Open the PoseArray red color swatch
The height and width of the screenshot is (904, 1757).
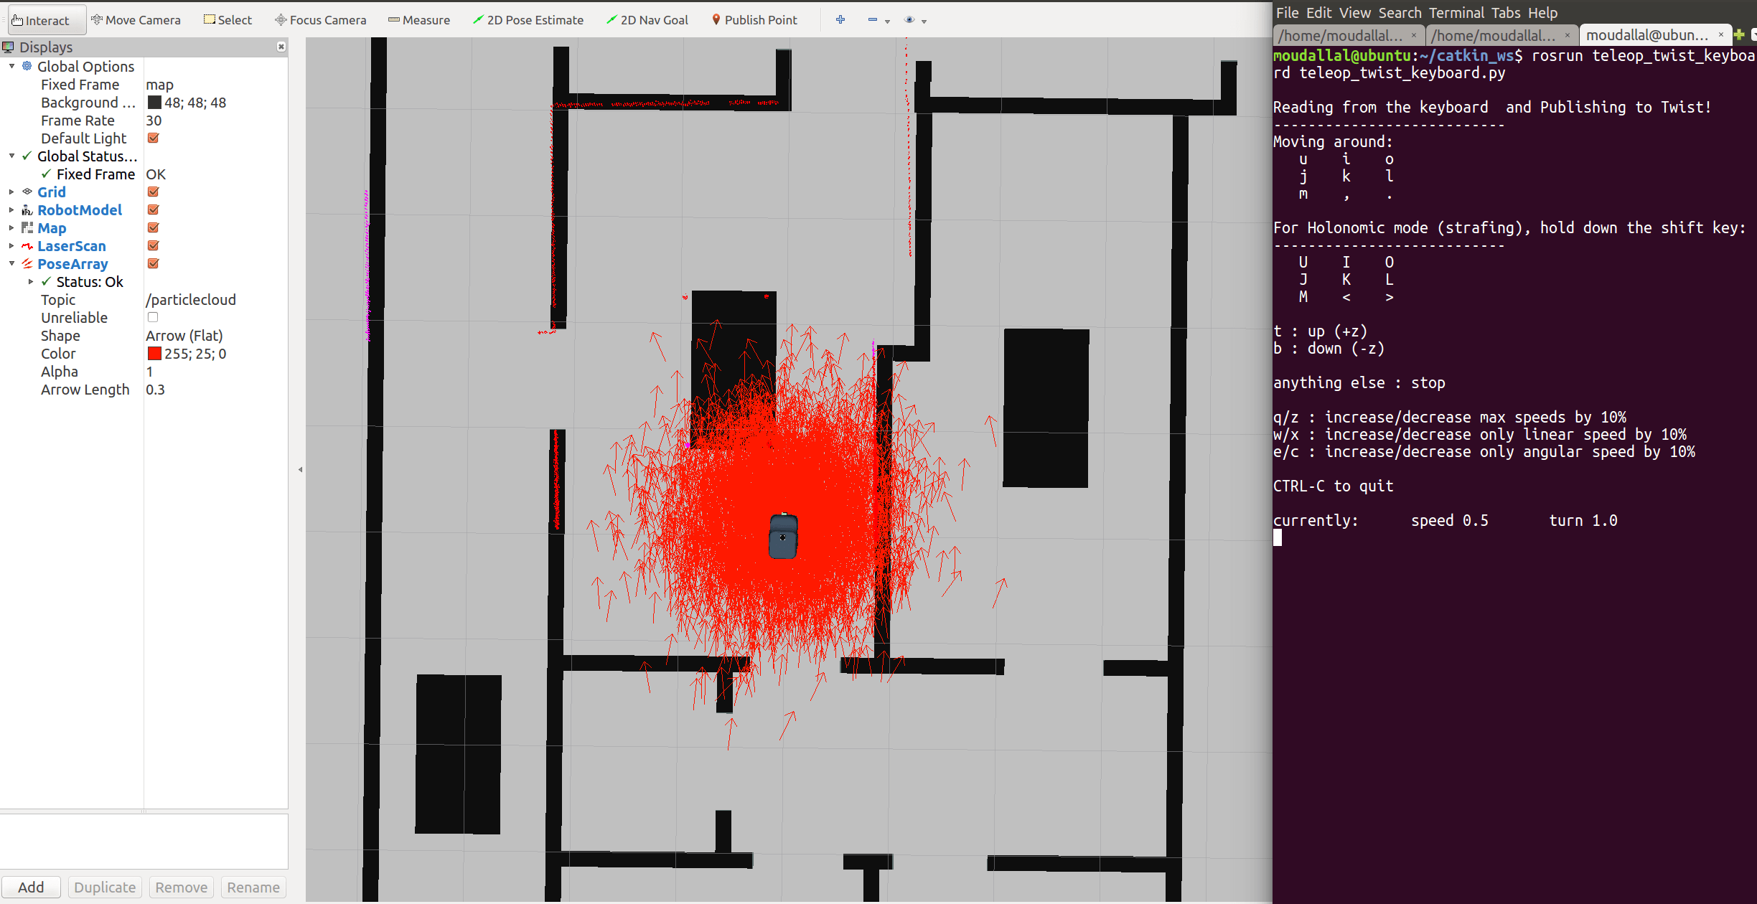[154, 354]
